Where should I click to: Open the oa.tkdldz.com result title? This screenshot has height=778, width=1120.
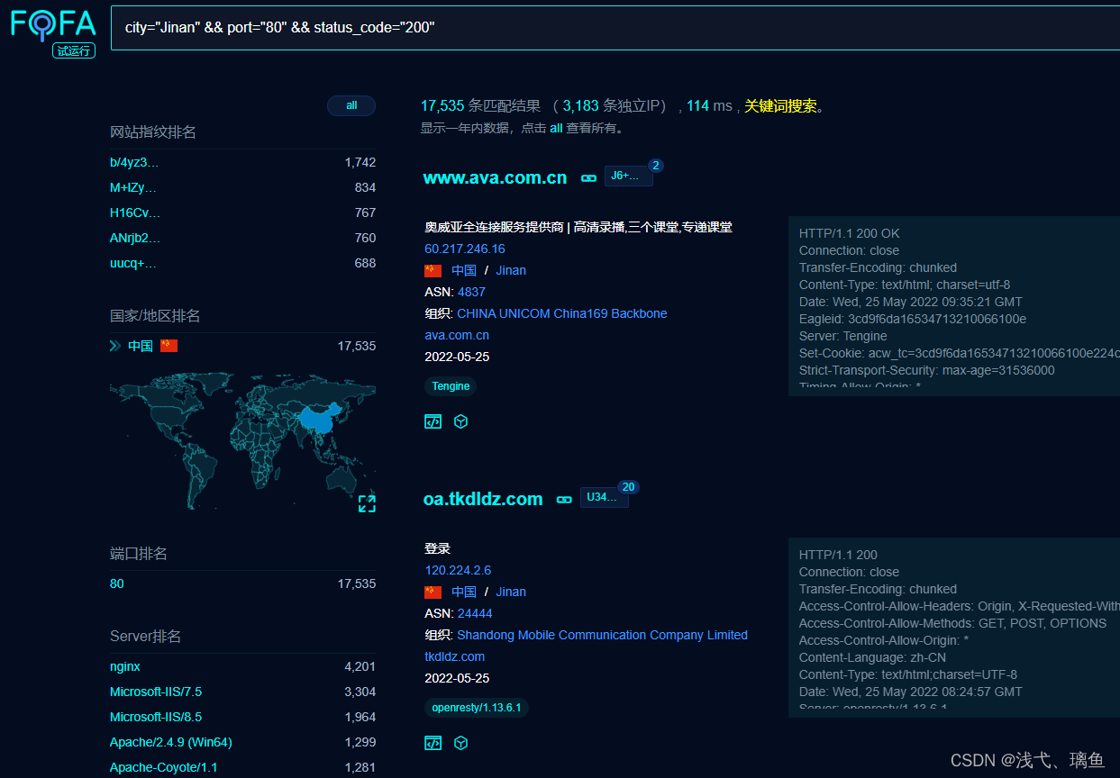[x=483, y=499]
